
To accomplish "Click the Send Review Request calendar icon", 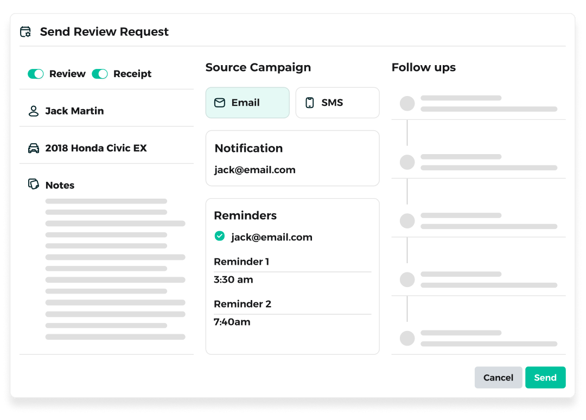I will click(x=26, y=32).
